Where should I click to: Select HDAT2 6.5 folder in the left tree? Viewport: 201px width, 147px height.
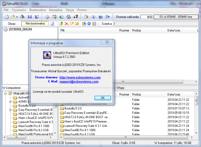point(36,114)
